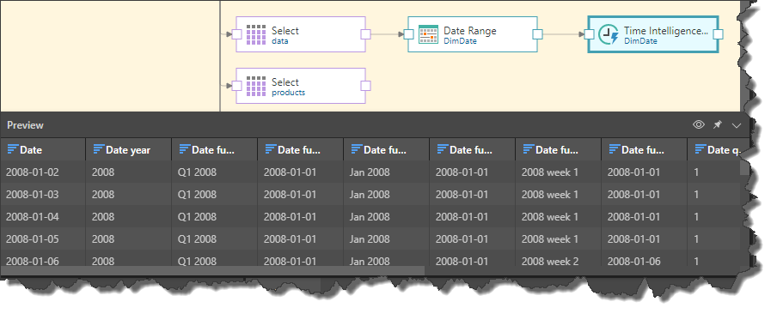Screen dimensions: 777x314
Task: Click output connector of Time Intelligence node
Action: tap(718, 34)
